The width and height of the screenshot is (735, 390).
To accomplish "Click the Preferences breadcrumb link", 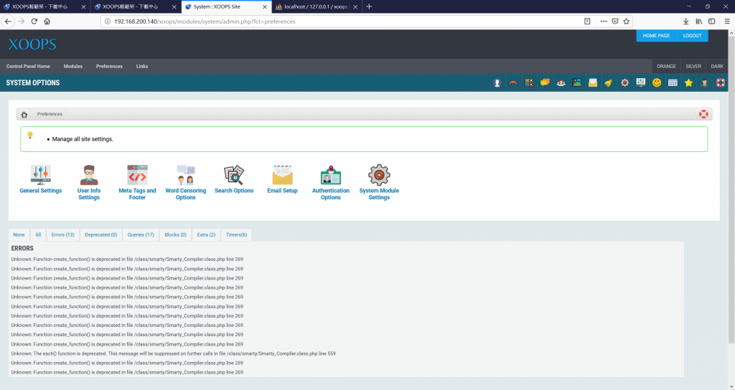I will coord(50,114).
